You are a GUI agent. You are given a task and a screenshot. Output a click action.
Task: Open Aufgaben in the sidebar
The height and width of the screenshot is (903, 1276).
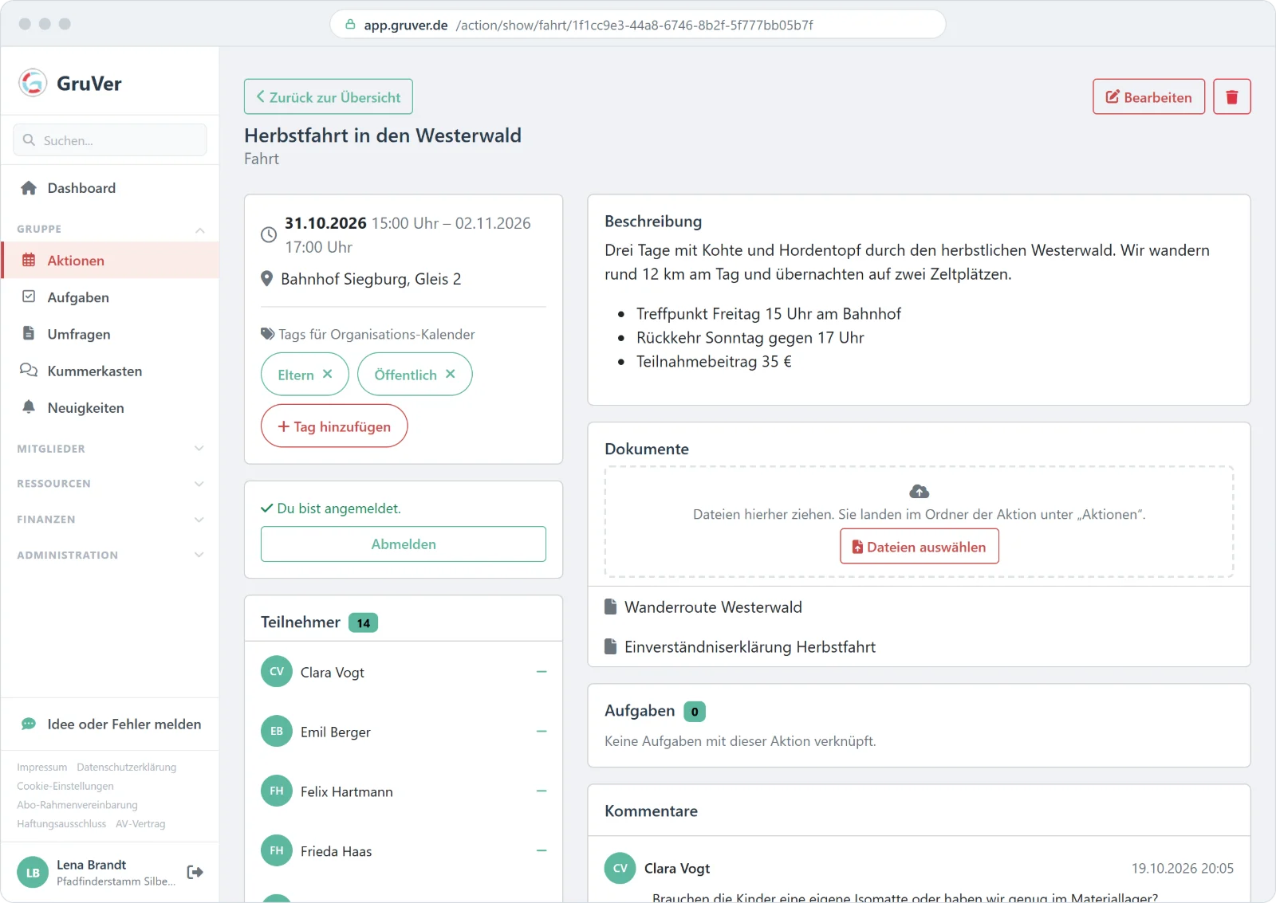(x=110, y=297)
